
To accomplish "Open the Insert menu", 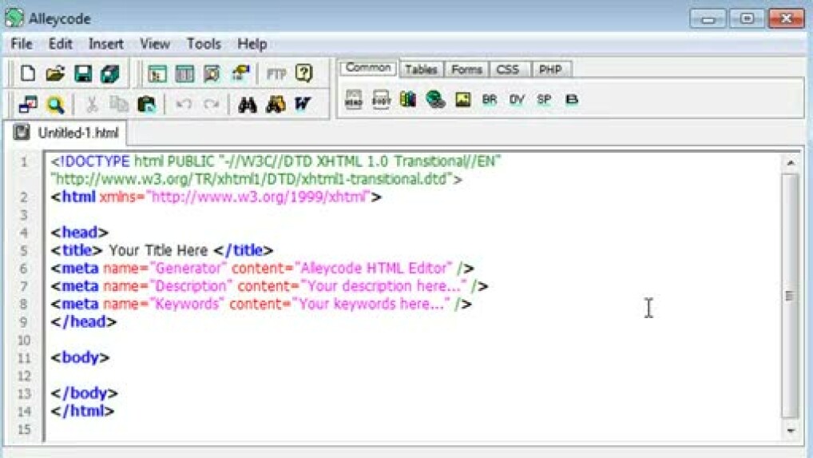I will pyautogui.click(x=106, y=44).
